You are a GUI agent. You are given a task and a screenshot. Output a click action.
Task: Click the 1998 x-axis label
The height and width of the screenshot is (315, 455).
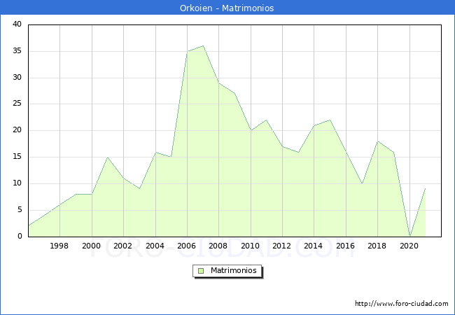point(59,246)
